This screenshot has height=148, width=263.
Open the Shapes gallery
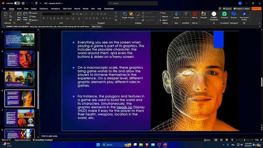tap(125, 16)
